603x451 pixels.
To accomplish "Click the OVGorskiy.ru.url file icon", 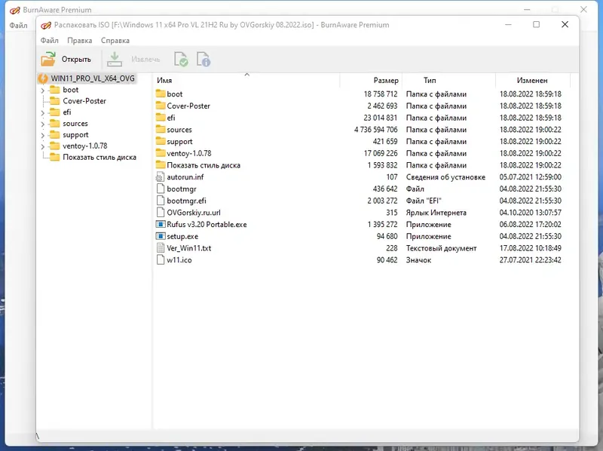I will coord(161,213).
